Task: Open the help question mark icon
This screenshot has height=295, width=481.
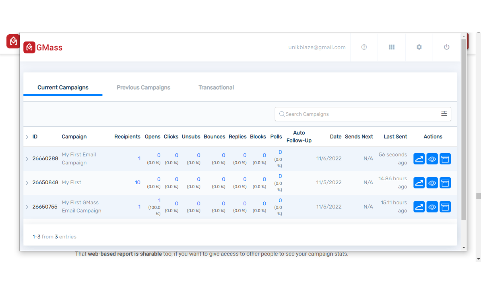Action: pos(364,47)
